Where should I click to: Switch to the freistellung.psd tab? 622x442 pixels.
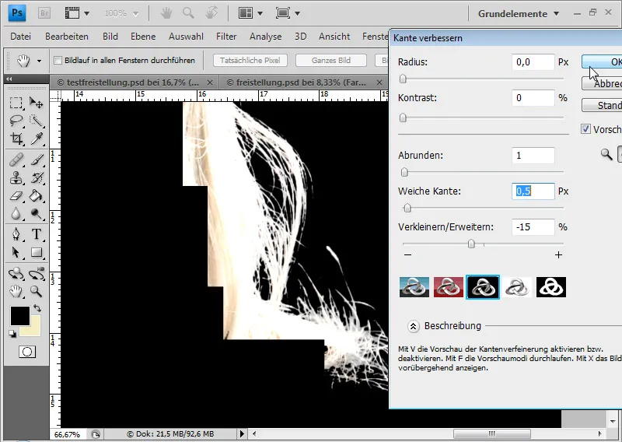click(296, 82)
